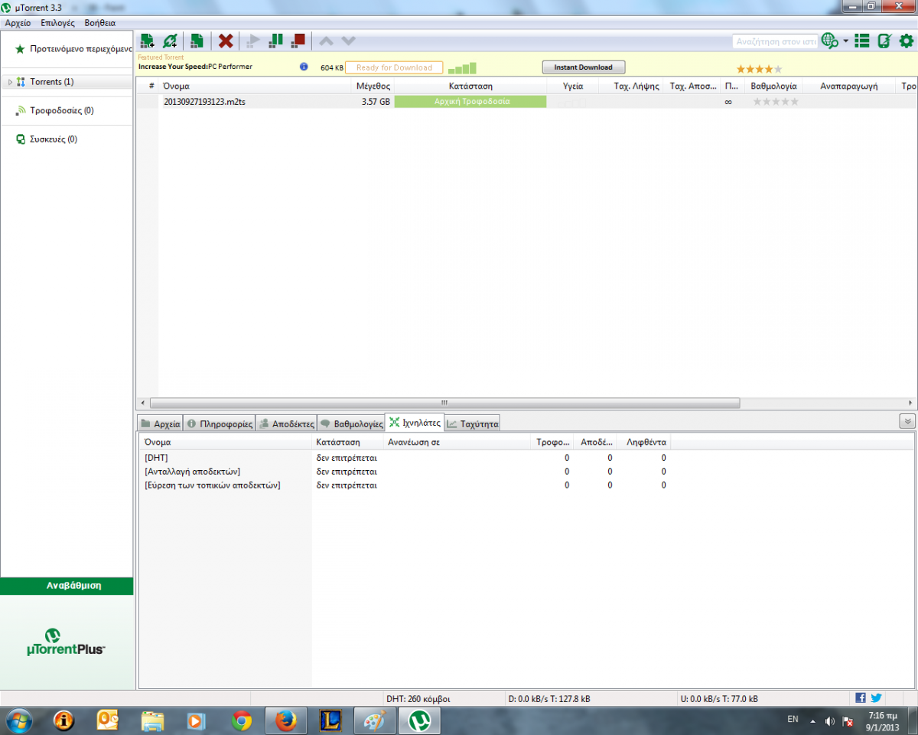Switch to the Αρχεία tab
The width and height of the screenshot is (918, 735).
pos(161,423)
